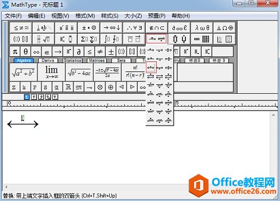This screenshot has width=280, height=201.
Task: Insert the pi symbol from small bar
Action: pos(15,51)
